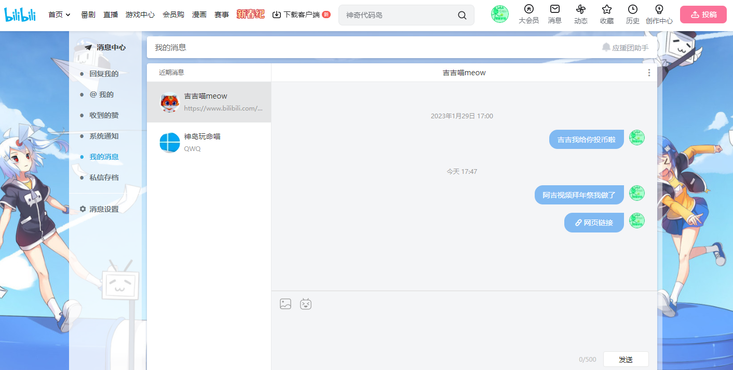Select @ 我的 in sidebar
This screenshot has height=370, width=733.
(x=101, y=94)
